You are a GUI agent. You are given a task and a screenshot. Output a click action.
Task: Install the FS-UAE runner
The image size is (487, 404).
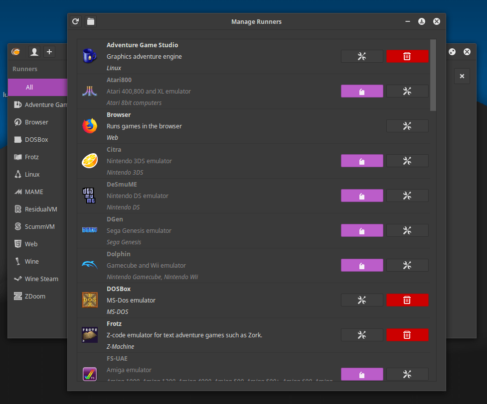click(362, 374)
